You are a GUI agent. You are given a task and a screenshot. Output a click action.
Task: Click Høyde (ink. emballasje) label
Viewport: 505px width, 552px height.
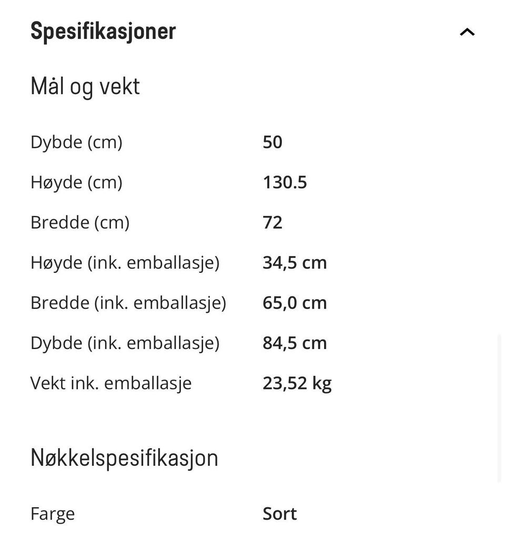[125, 263]
